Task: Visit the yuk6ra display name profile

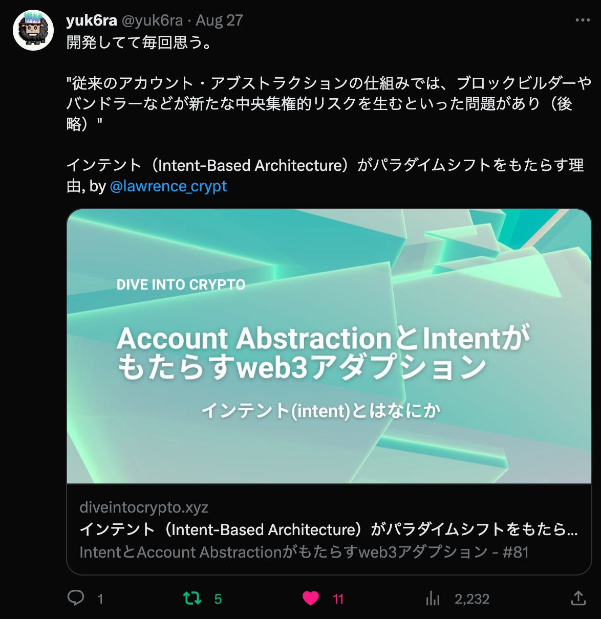Action: pos(92,20)
